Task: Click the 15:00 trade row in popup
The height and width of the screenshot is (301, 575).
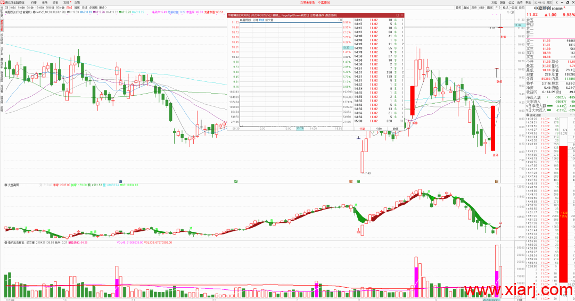Action: coord(379,121)
